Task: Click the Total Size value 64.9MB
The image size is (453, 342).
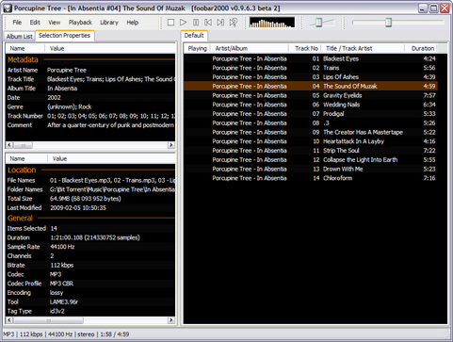Action: coord(86,199)
